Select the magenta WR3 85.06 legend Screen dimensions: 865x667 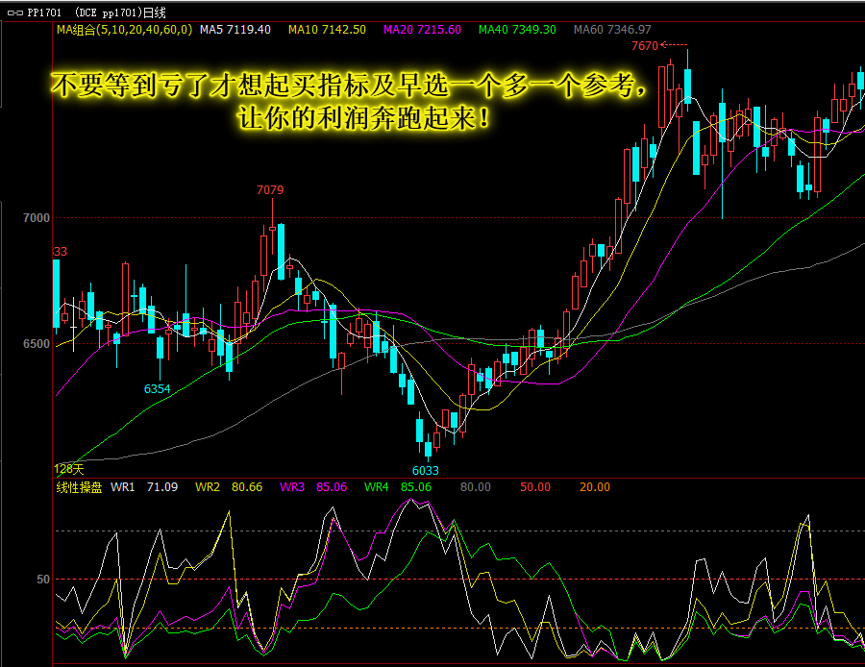(313, 487)
